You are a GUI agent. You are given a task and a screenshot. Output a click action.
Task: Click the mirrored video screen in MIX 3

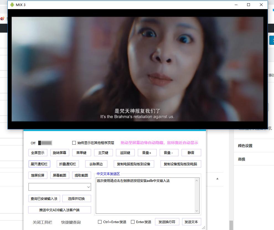click(x=137, y=69)
